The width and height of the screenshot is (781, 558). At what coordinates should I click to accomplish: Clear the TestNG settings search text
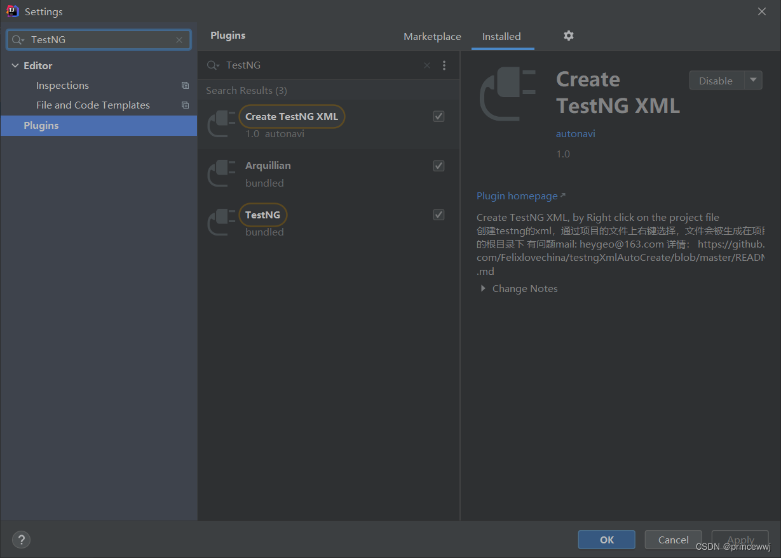click(179, 40)
